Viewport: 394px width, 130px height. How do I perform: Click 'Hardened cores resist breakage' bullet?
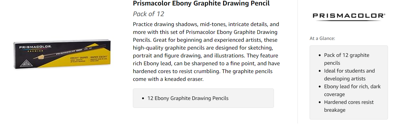pos(349,106)
